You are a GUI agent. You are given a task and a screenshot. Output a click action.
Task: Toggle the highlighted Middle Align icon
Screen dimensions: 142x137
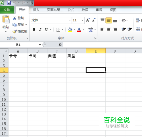109,20
